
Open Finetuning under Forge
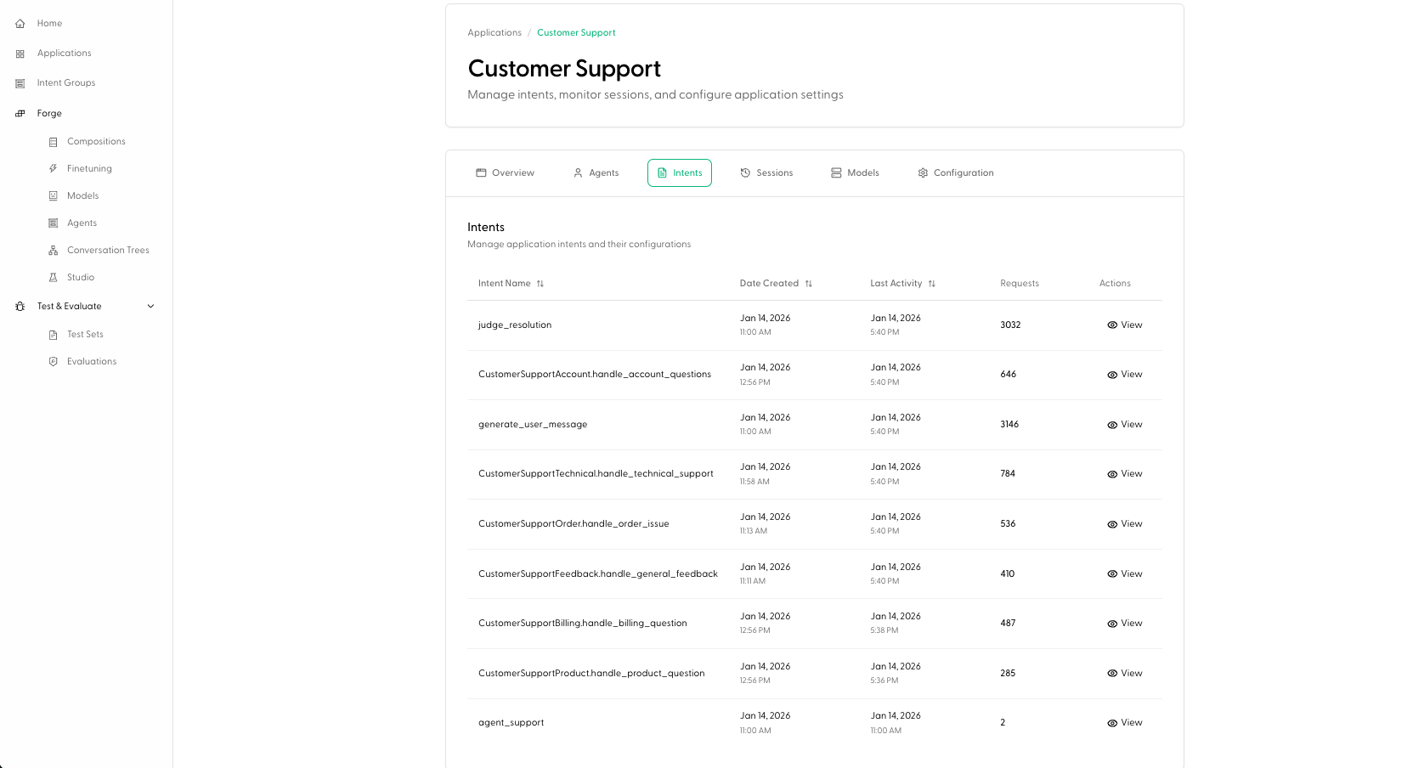pyautogui.click(x=89, y=169)
